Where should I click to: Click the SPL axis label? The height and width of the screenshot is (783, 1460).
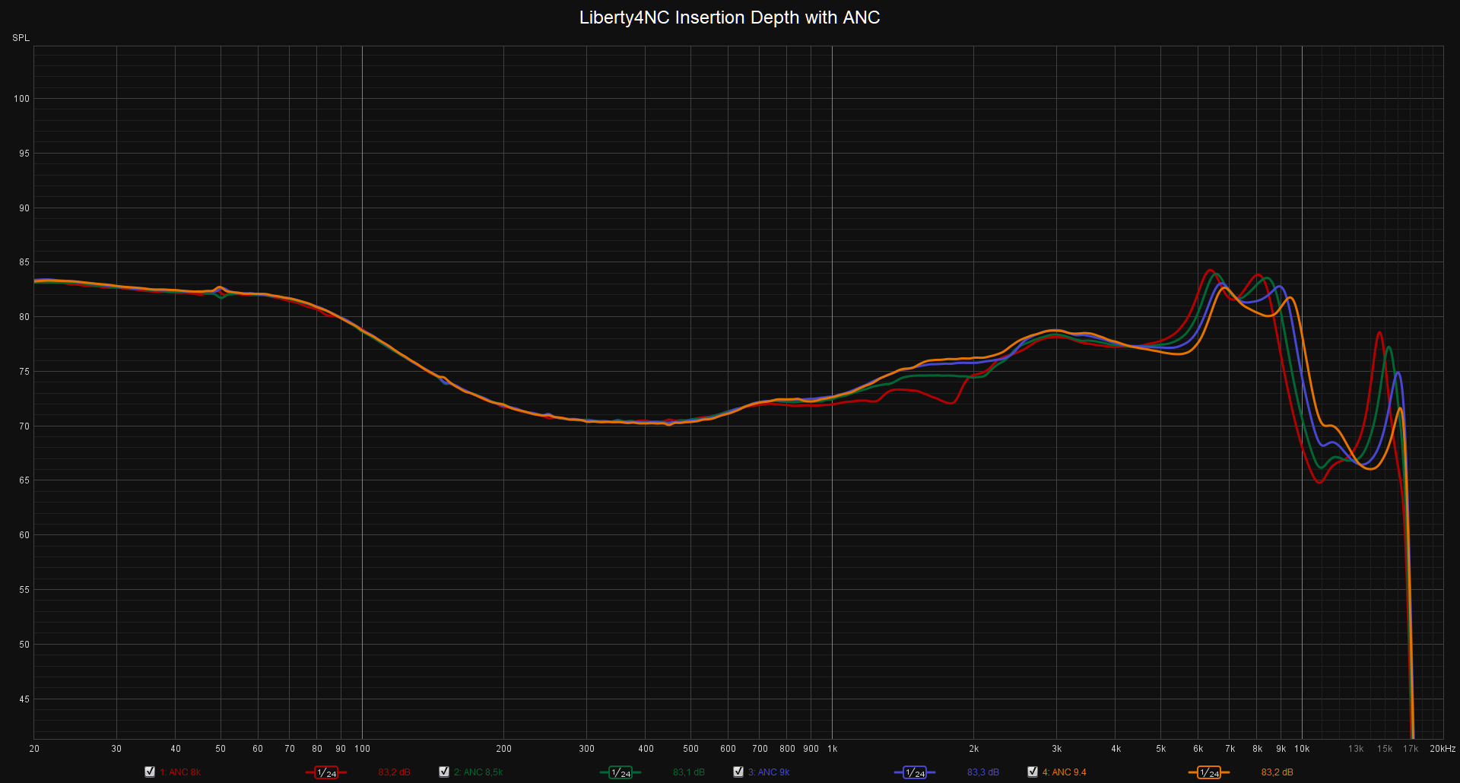tap(21, 38)
